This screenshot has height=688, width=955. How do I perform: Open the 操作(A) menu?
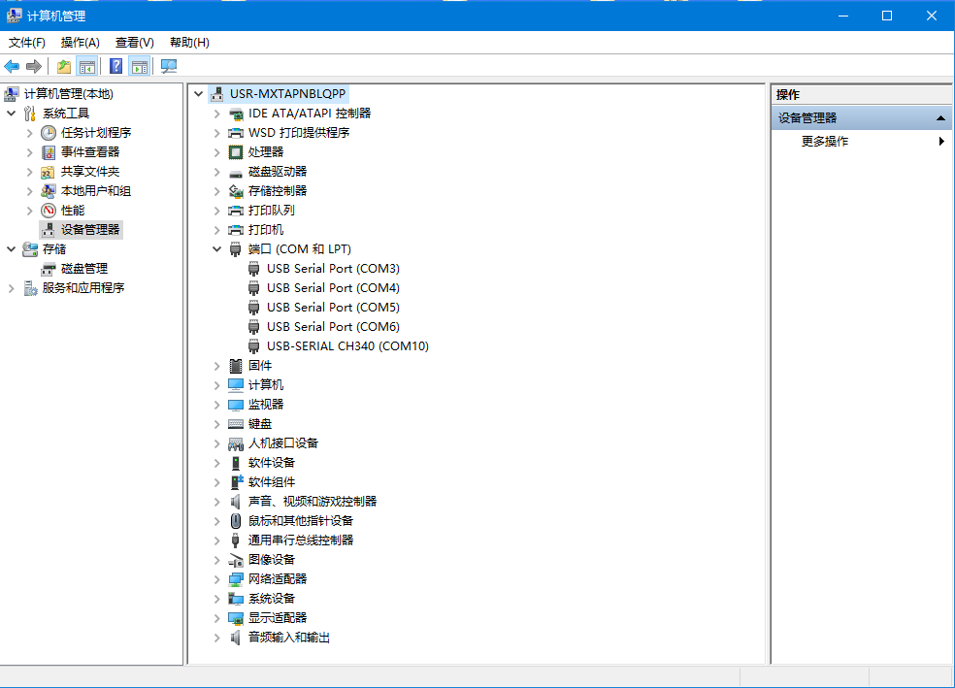pos(80,43)
